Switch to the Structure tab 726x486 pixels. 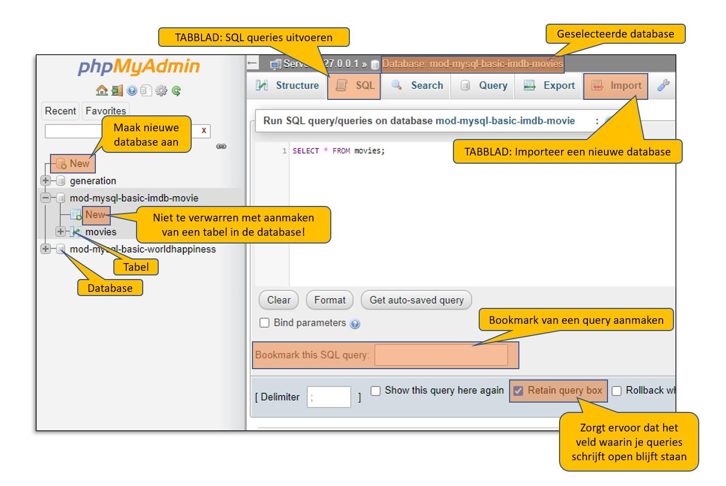pos(288,85)
